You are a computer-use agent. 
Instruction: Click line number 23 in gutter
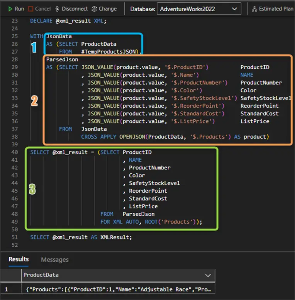[15, 21]
